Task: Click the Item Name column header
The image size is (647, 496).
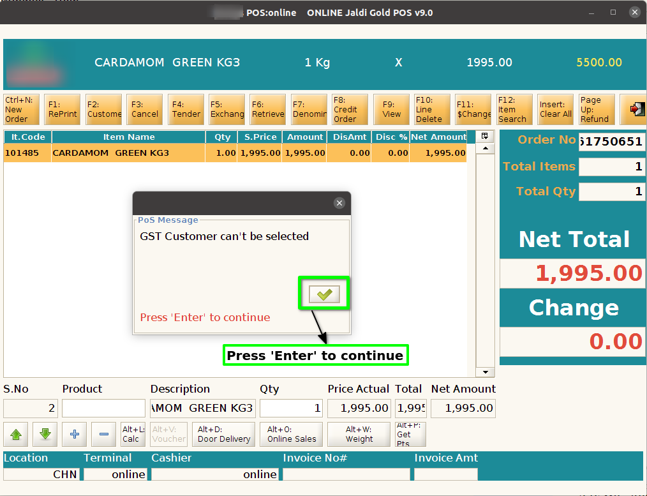Action: pyautogui.click(x=129, y=137)
